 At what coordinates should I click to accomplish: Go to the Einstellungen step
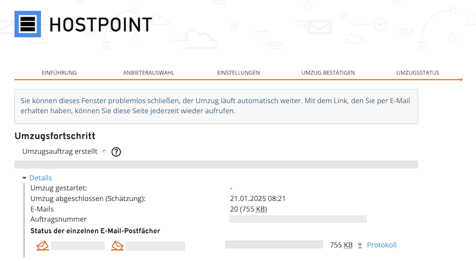(239, 73)
